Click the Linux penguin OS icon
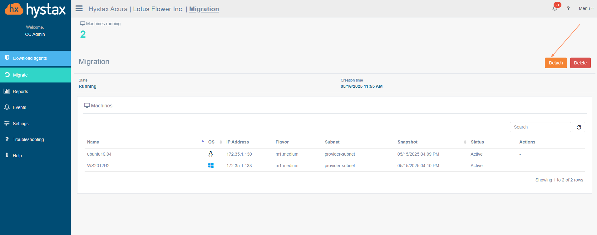Image resolution: width=597 pixels, height=235 pixels. pos(211,154)
